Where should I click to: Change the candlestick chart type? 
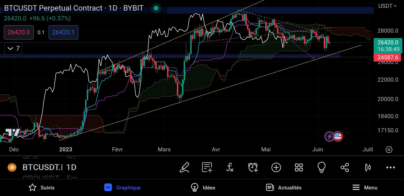[368, 167]
